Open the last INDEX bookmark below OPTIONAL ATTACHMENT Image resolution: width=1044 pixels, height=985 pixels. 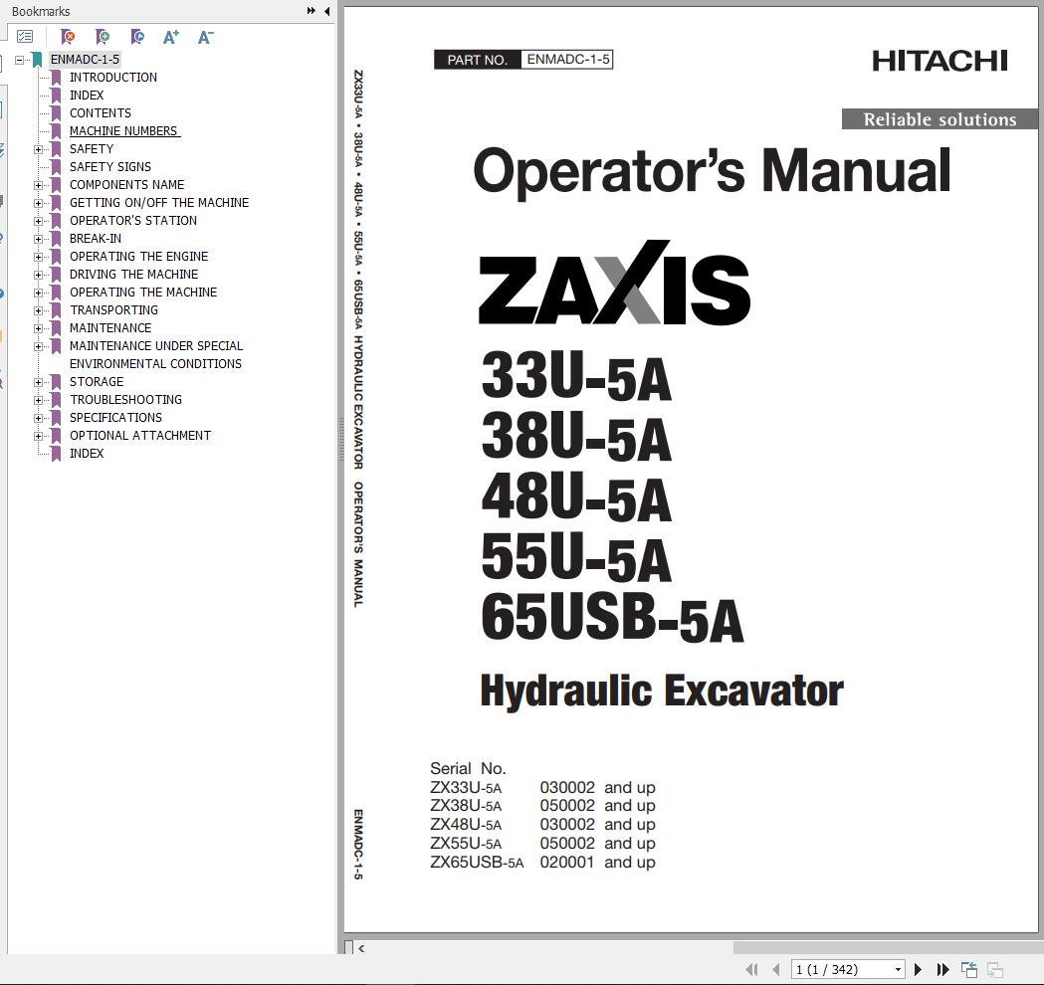pos(87,454)
